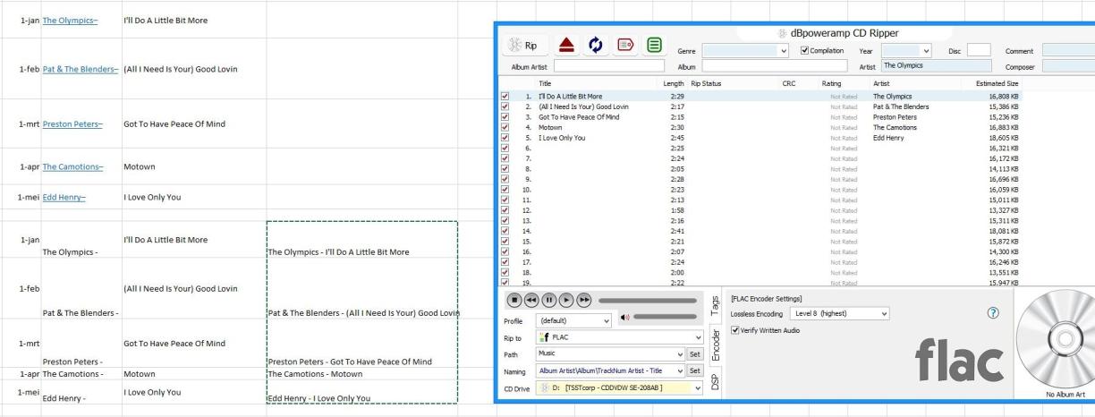Screen dimensions: 1095x417
Task: Click the Length column header
Action: pyautogui.click(x=674, y=83)
